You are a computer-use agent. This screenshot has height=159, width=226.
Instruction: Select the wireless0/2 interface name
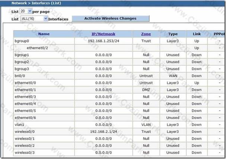[25, 146]
